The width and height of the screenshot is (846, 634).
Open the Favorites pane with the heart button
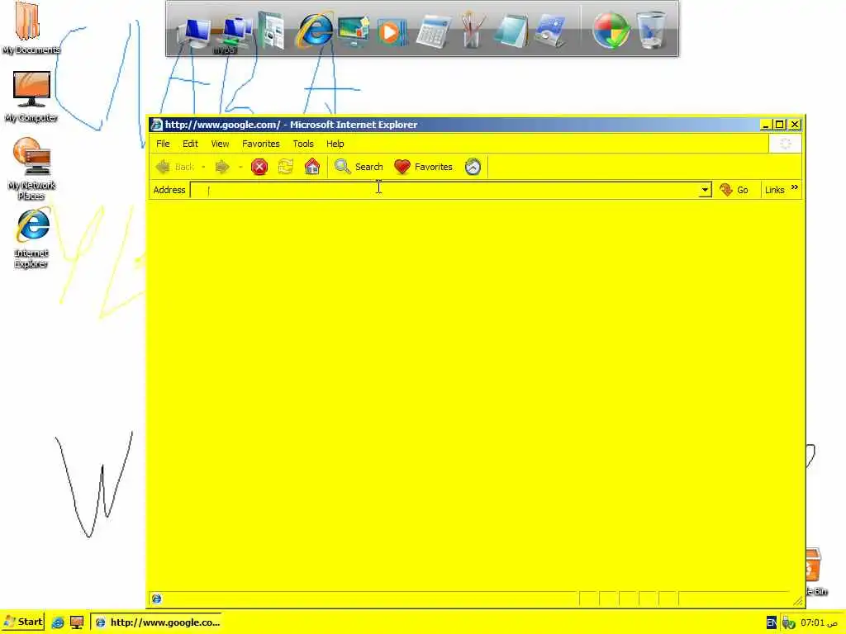(424, 167)
